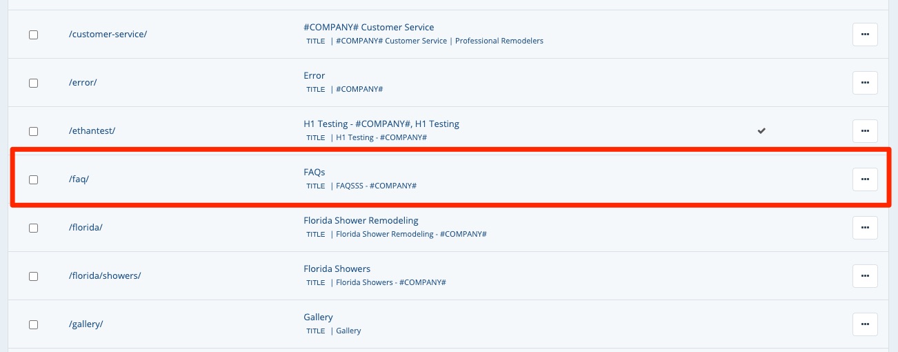Click the Florida Showers title
The image size is (898, 352).
(x=337, y=269)
